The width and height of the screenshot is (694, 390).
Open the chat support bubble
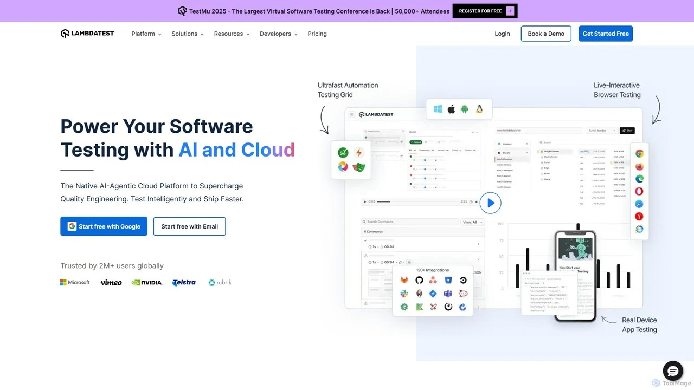pos(673,371)
